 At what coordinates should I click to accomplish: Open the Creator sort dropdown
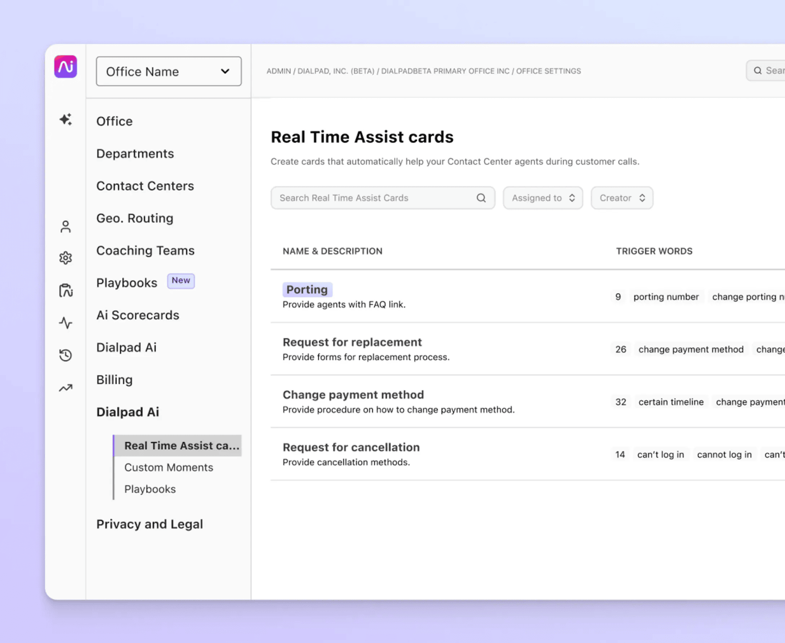tap(621, 198)
